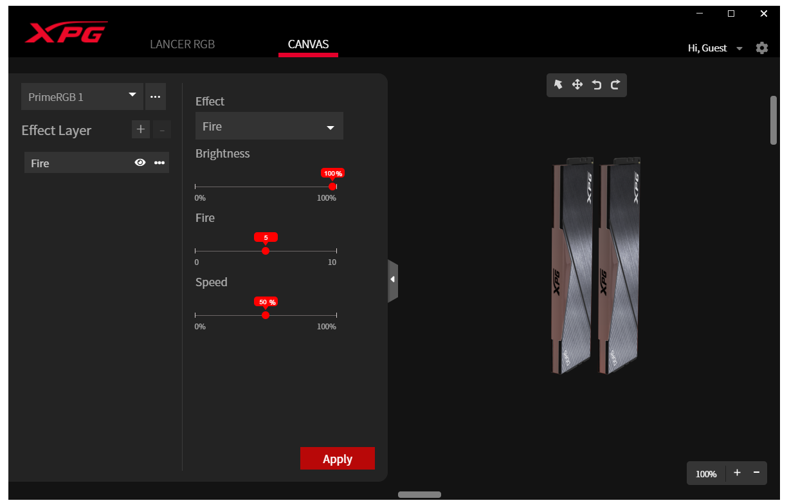
Task: Click the vertical canvas scrollbar
Action: point(774,120)
